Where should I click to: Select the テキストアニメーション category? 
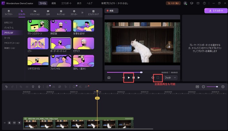pyautogui.click(x=12, y=43)
